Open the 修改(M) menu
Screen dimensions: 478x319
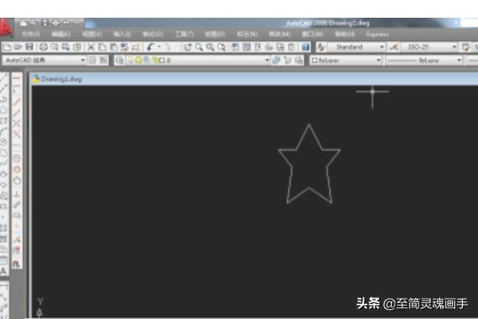[280, 35]
